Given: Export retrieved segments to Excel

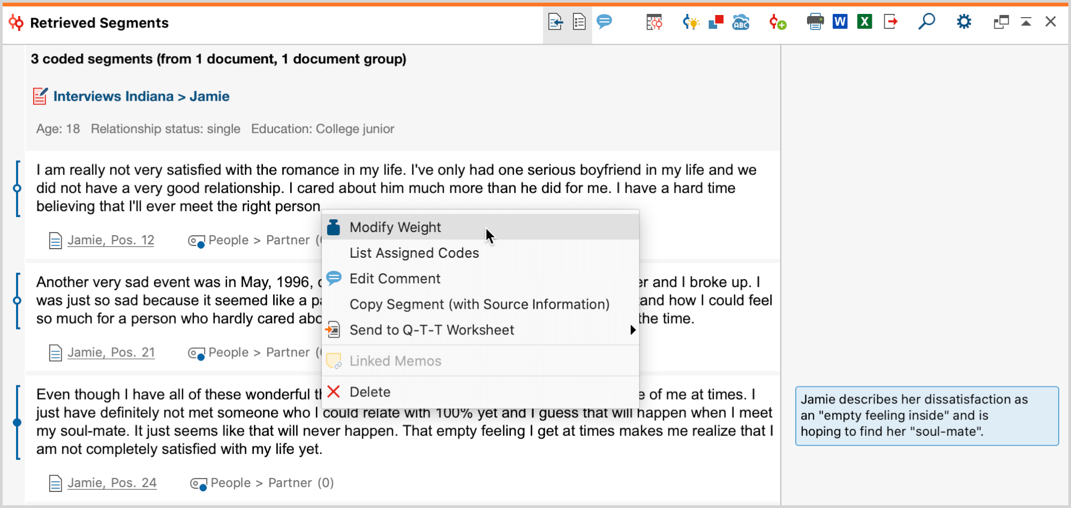Looking at the screenshot, I should 864,22.
